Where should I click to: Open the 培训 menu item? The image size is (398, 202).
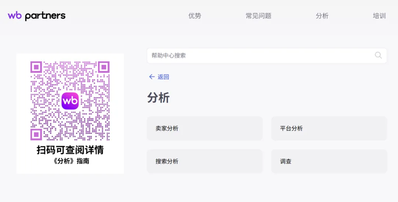[x=379, y=16]
